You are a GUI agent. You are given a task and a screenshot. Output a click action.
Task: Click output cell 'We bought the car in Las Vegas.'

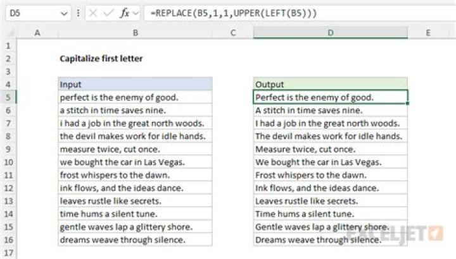click(x=331, y=162)
